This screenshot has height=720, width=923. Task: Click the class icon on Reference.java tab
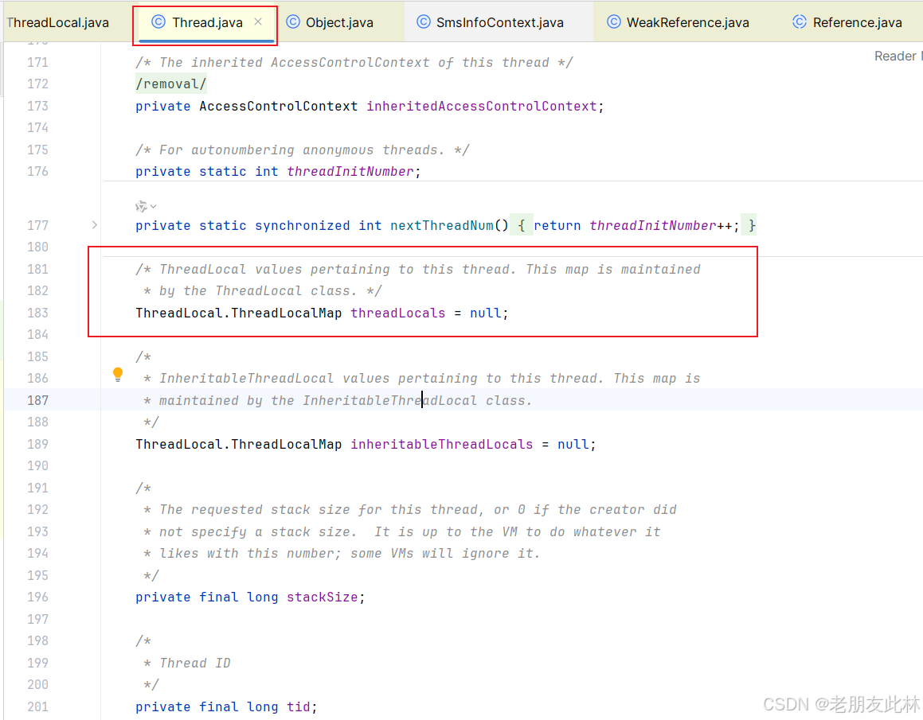pyautogui.click(x=799, y=21)
